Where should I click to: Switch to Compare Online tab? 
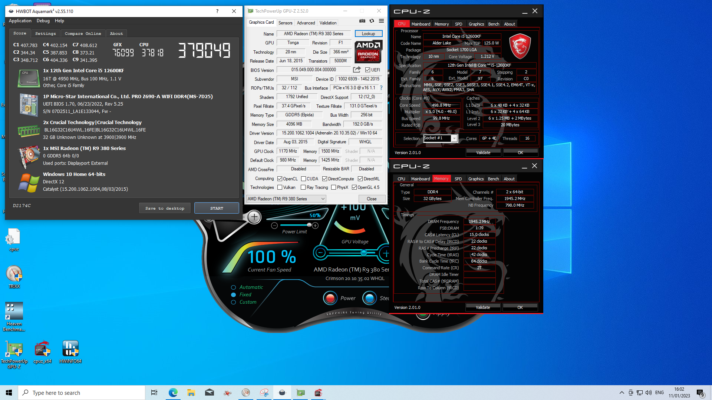pyautogui.click(x=83, y=33)
